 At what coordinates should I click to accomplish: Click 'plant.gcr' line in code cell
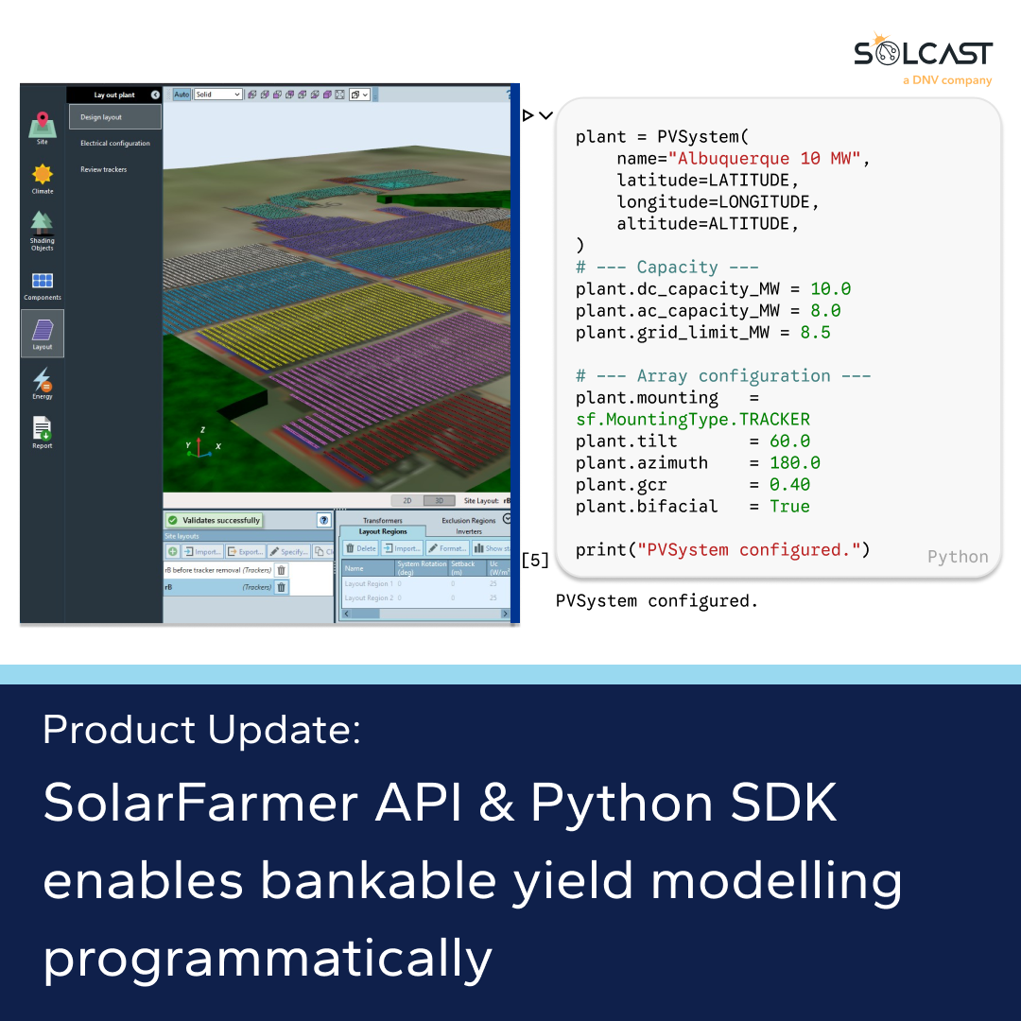click(693, 485)
